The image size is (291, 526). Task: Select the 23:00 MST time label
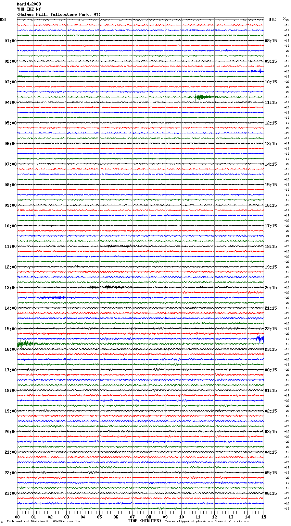pyautogui.click(x=11, y=493)
